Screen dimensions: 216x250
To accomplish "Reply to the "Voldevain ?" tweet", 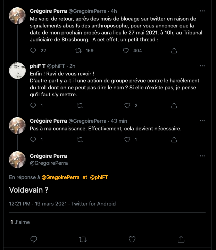I will [x=34, y=239].
